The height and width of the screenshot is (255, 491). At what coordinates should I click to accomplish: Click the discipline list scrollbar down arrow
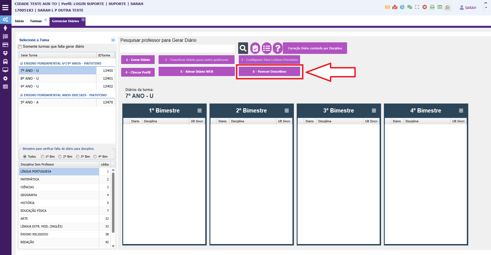pos(113,246)
